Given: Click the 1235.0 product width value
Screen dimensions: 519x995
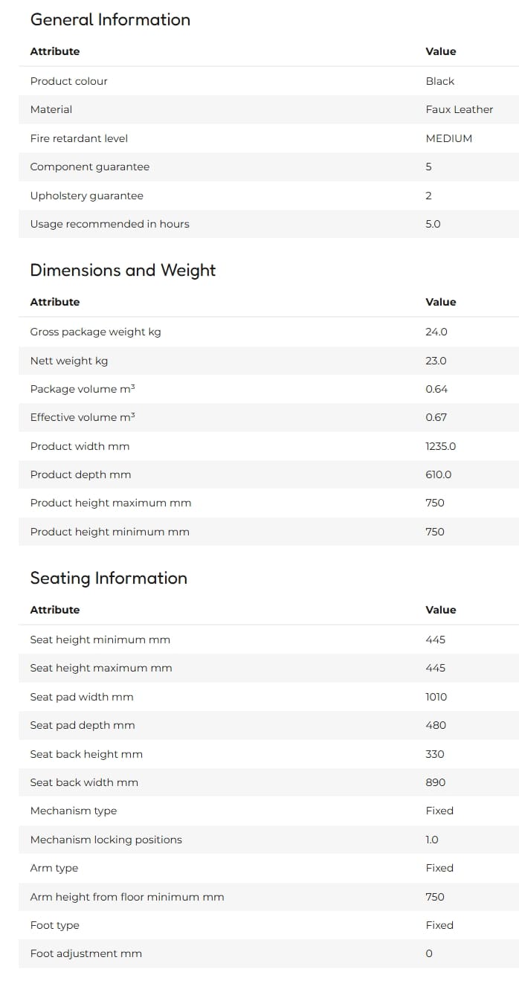Looking at the screenshot, I should (x=440, y=446).
